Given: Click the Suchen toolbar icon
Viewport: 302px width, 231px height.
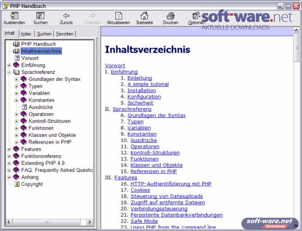Looking at the screenshot, I should coord(40,16).
